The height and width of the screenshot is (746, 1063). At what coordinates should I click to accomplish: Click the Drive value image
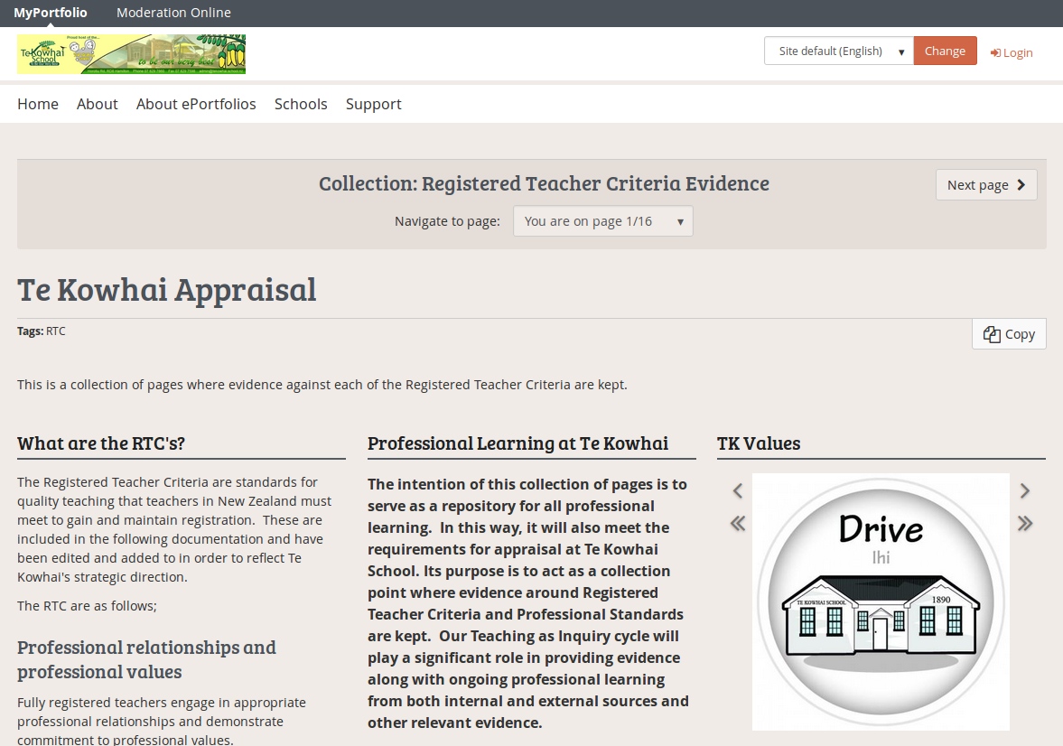[x=881, y=602]
